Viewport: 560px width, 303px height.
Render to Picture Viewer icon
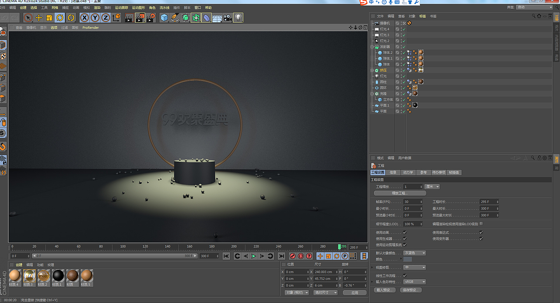pyautogui.click(x=140, y=18)
